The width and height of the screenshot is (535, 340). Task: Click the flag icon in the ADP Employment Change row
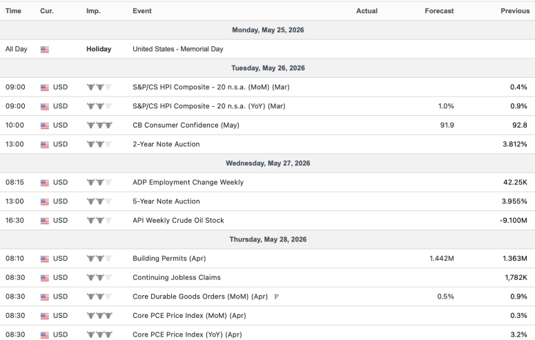[x=45, y=183]
